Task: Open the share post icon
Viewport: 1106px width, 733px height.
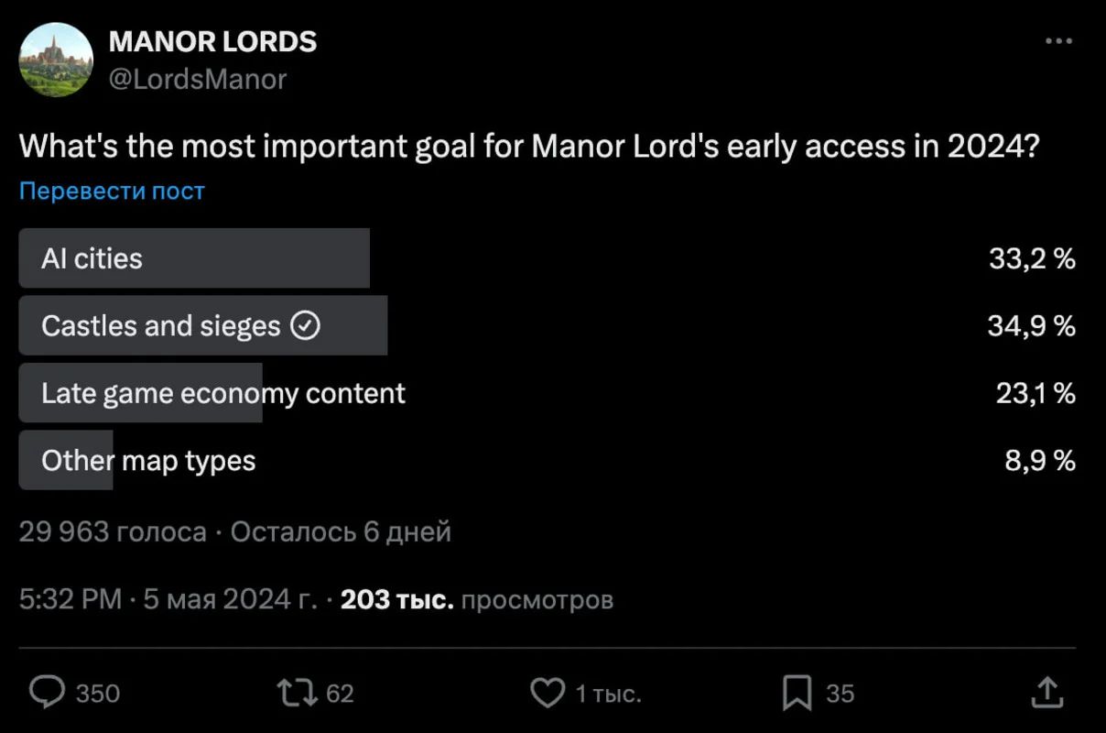Action: click(1048, 694)
